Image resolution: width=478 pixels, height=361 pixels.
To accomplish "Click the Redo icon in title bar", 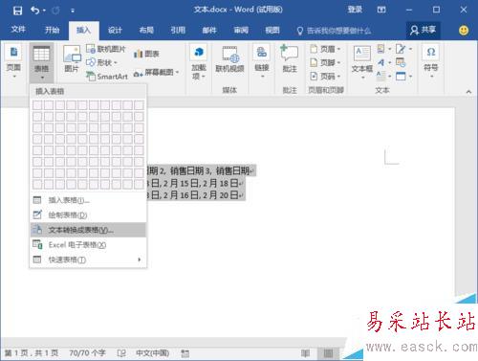I will coord(55,11).
